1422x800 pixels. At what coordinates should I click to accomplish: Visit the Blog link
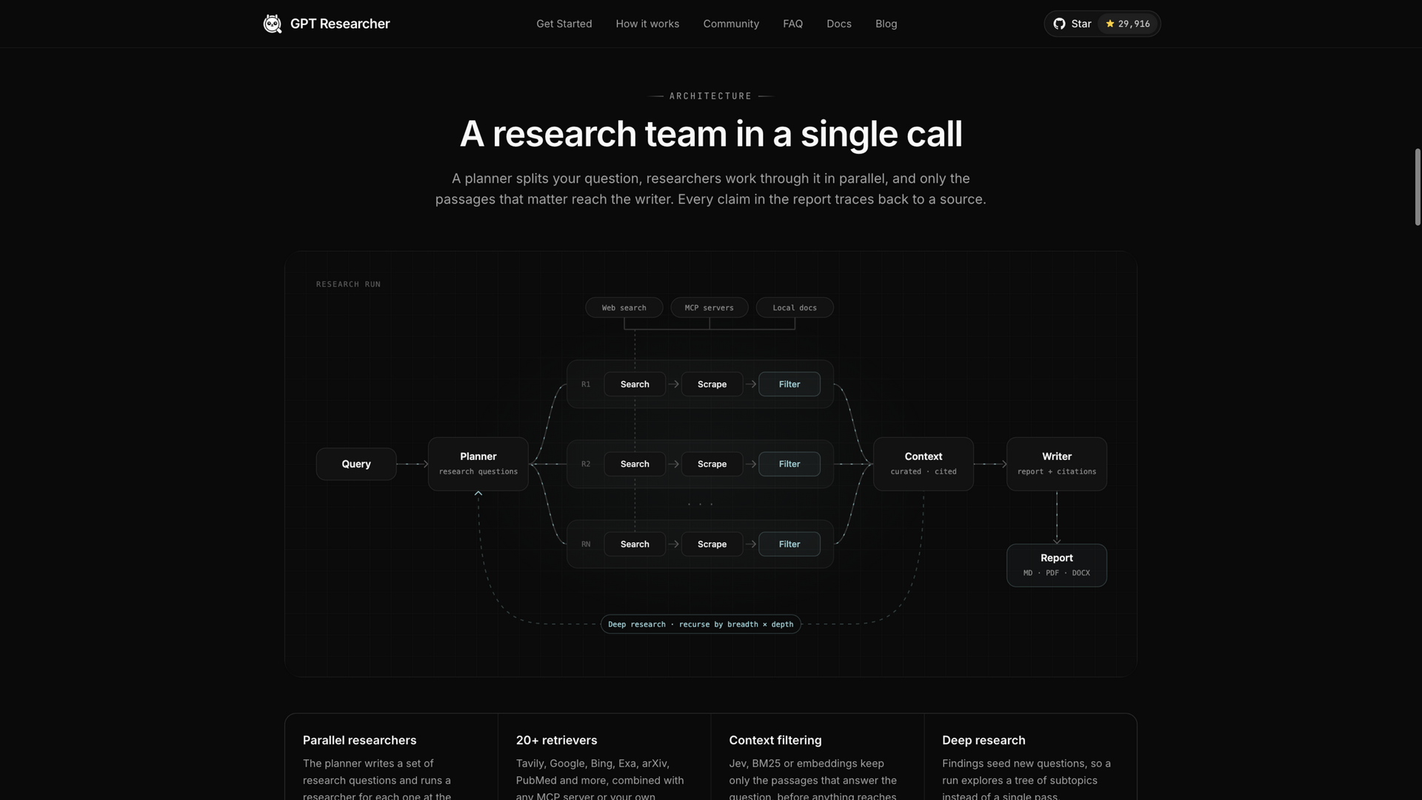coord(886,24)
